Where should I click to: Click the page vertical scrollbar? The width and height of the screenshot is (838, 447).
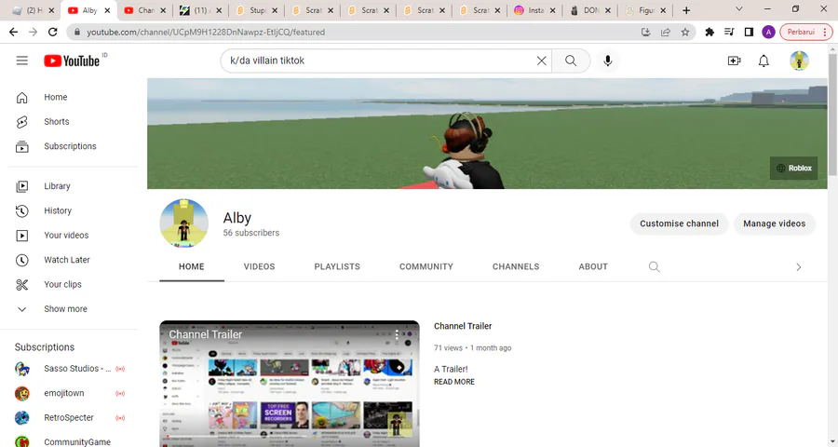pyautogui.click(x=832, y=114)
